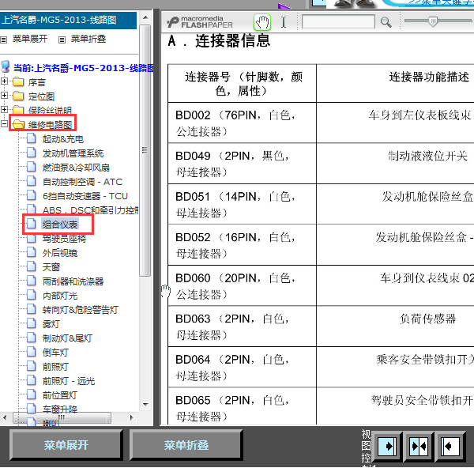Click the page icon beside 倒车灯
Screen dimensions: 474x468
pos(31,352)
